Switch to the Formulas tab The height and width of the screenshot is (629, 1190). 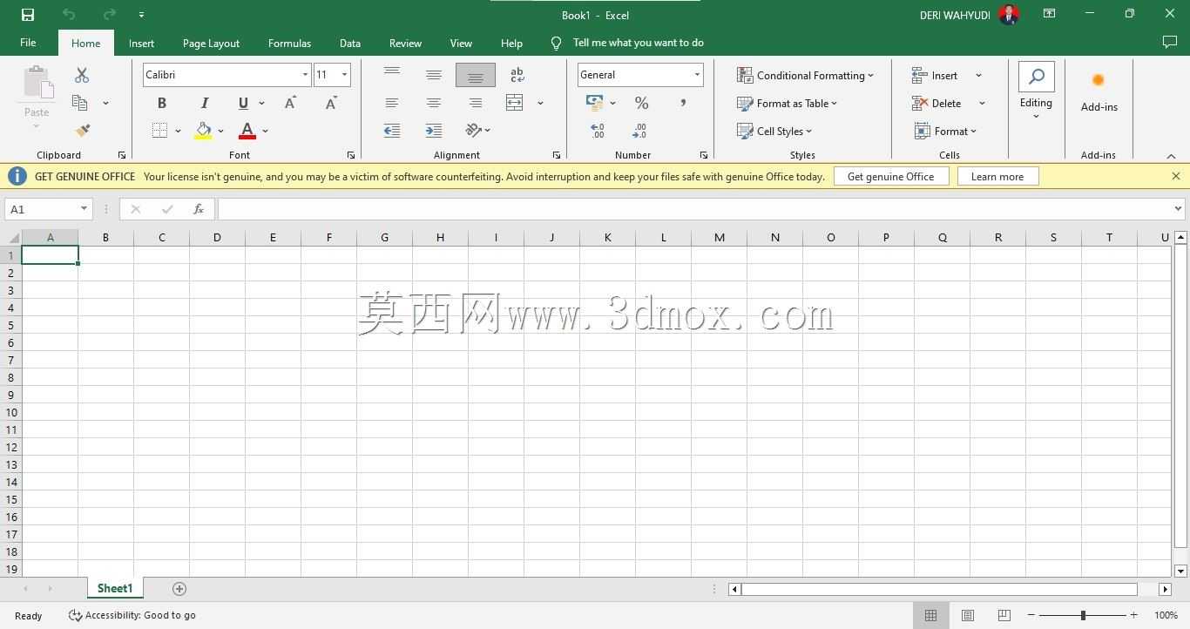289,43
